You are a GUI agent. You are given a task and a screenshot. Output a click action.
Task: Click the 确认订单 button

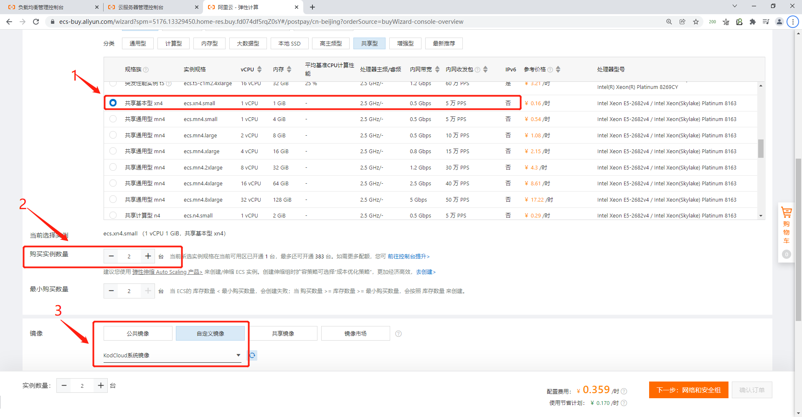pos(752,390)
